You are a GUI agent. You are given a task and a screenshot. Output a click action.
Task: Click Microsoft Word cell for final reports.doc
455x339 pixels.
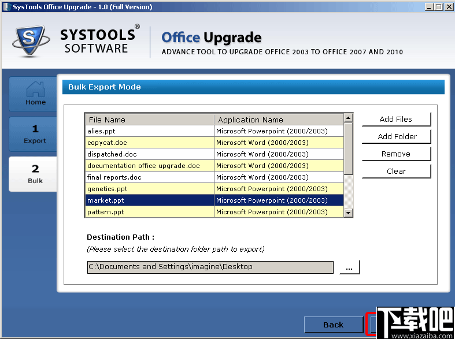[279, 177]
